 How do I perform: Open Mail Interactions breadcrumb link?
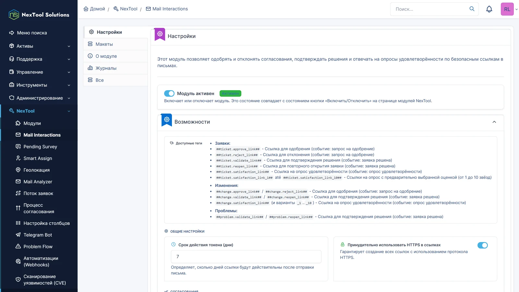click(167, 9)
